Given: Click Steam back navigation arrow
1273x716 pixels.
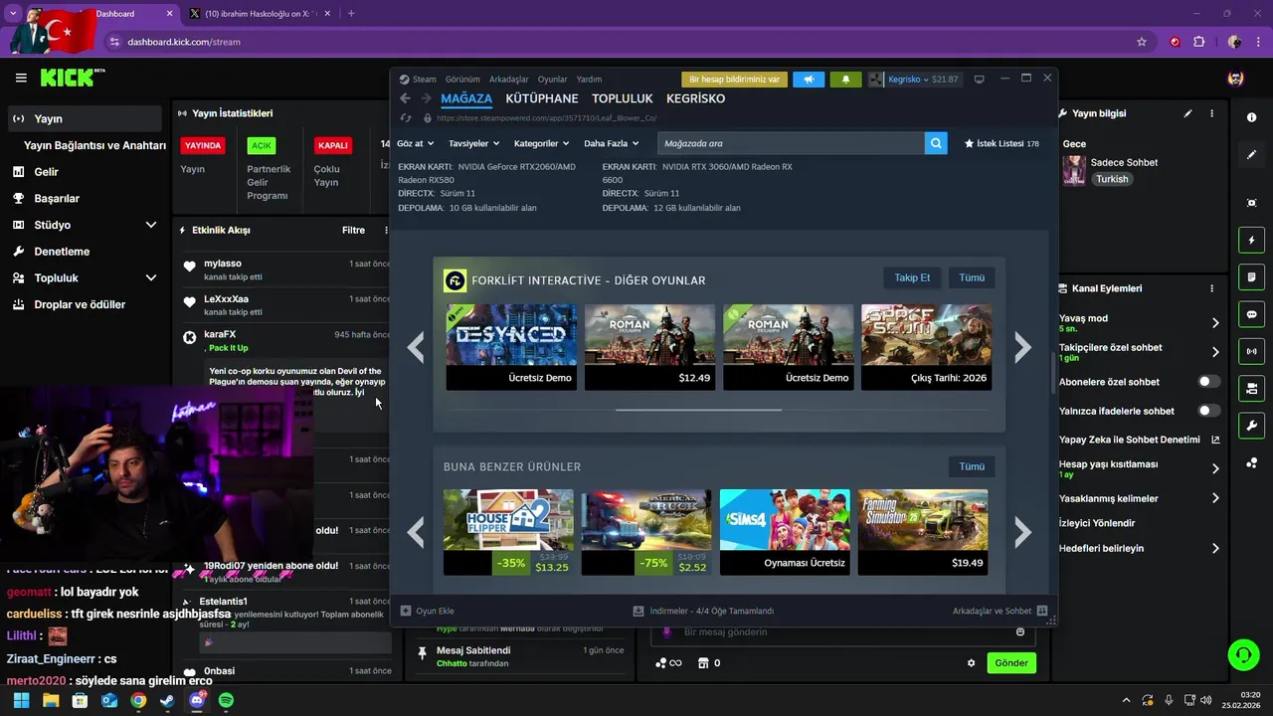Looking at the screenshot, I should coord(405,98).
